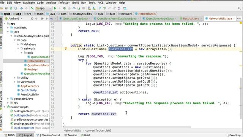Click convertToUserList() in the editor breadcrumb
This screenshot has height=137, width=243.
(98, 131)
